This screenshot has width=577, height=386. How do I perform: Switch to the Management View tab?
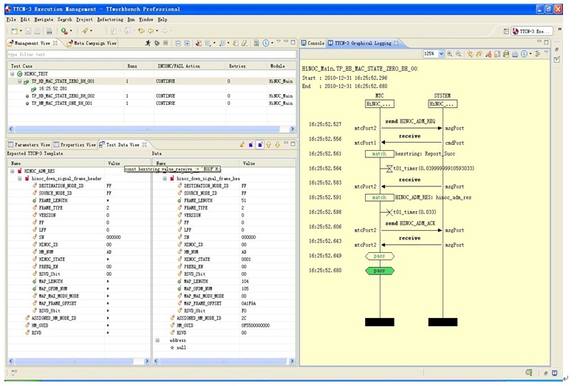33,43
